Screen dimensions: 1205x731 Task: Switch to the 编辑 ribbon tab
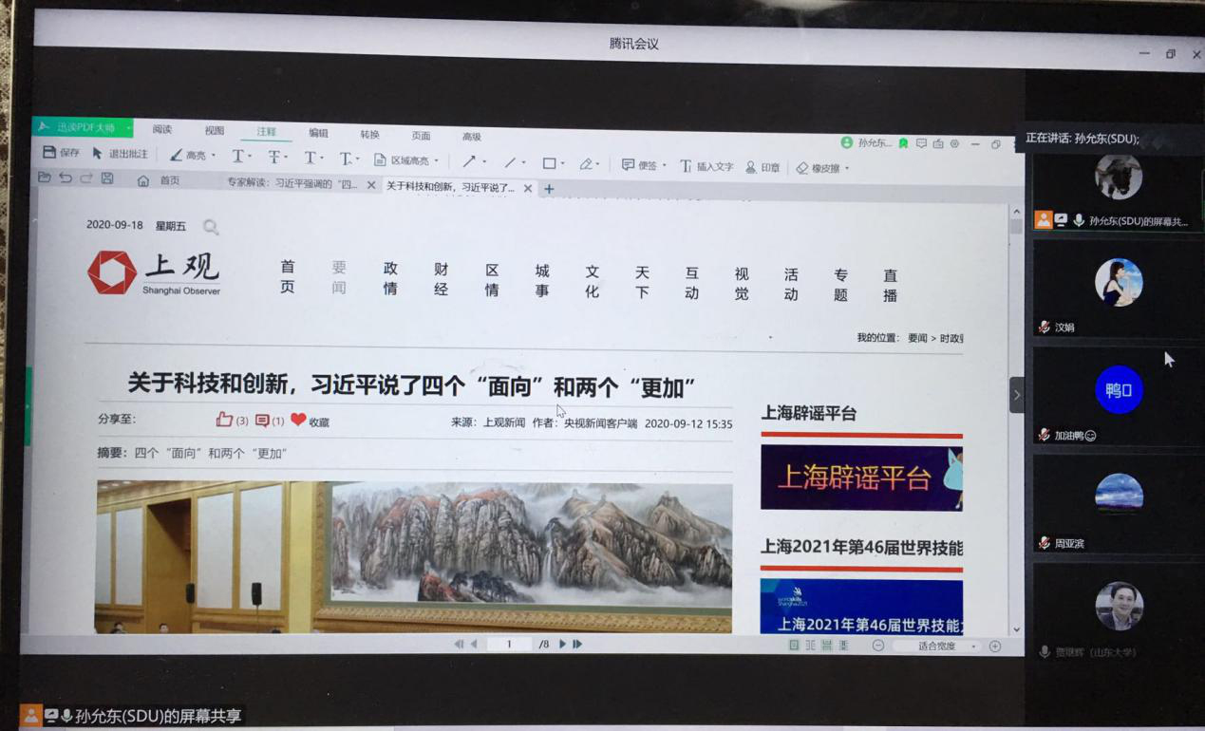pyautogui.click(x=318, y=134)
